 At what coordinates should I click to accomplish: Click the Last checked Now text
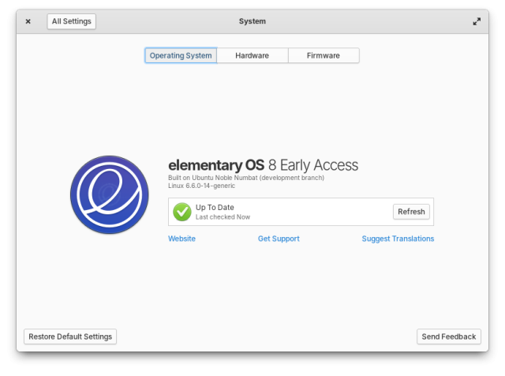coord(223,217)
